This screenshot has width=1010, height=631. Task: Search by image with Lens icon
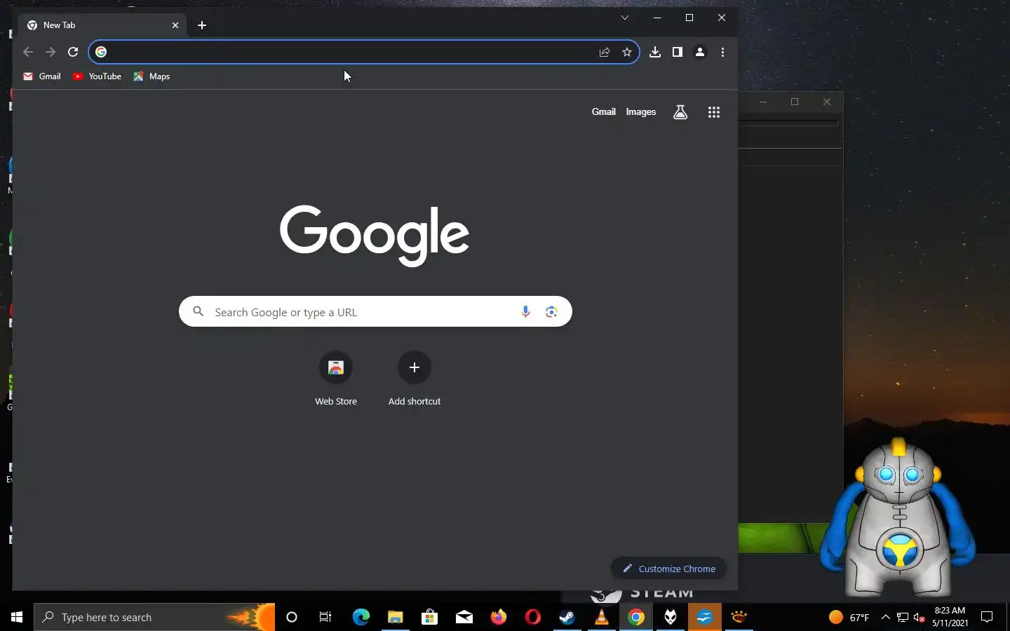[x=552, y=312]
